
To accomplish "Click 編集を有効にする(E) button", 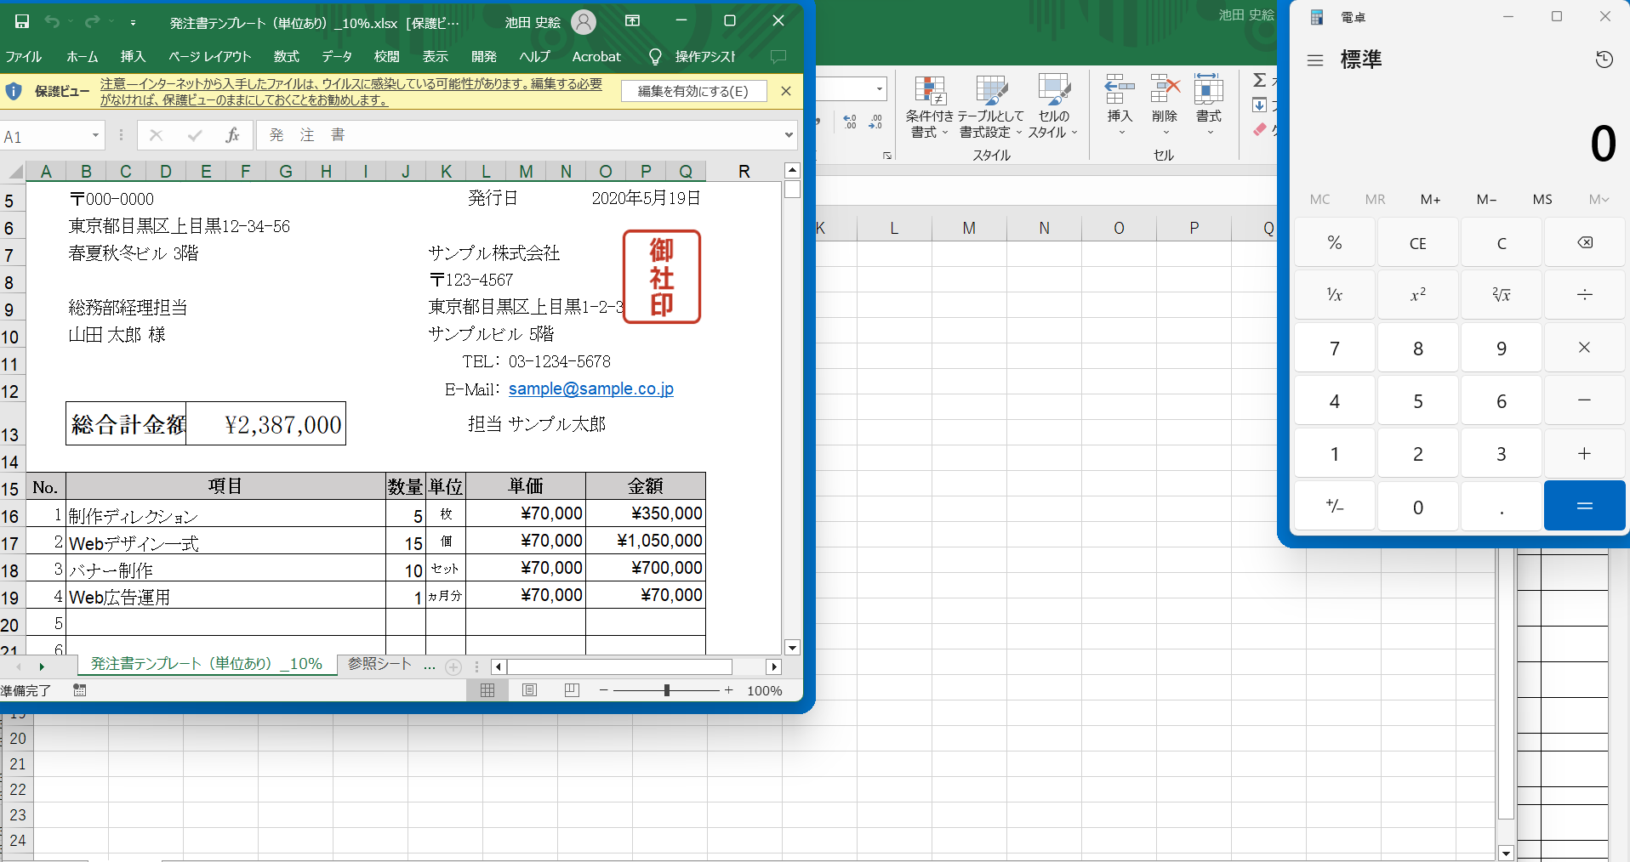I will click(x=693, y=91).
